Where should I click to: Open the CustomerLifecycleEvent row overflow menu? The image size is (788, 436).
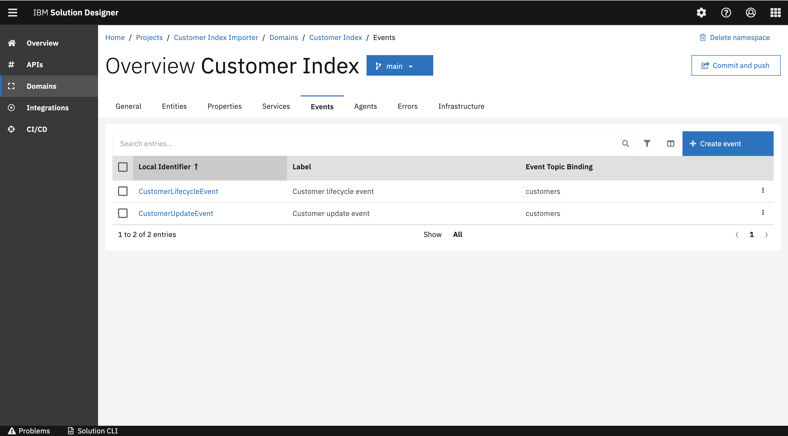763,191
